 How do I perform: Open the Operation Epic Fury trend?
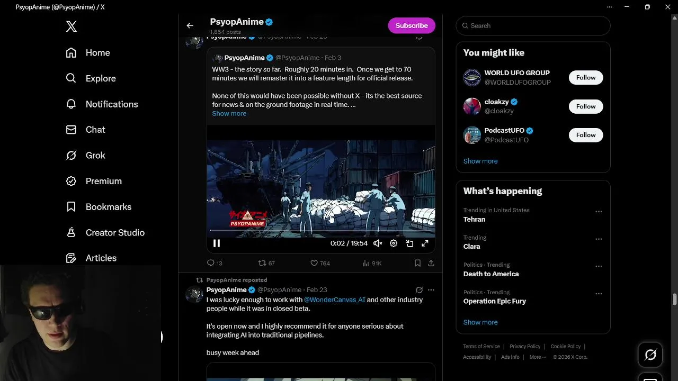[495, 301]
